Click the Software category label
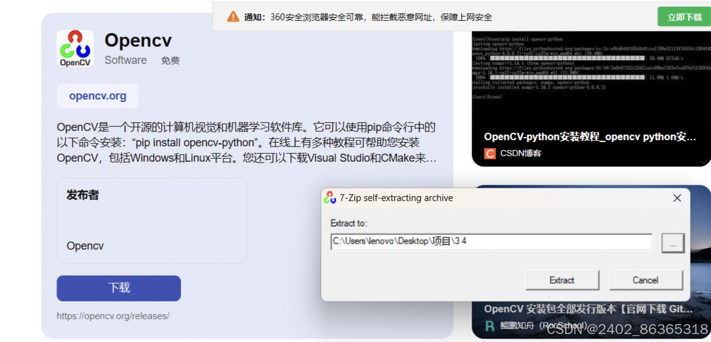The height and width of the screenshot is (342, 711). click(x=125, y=60)
